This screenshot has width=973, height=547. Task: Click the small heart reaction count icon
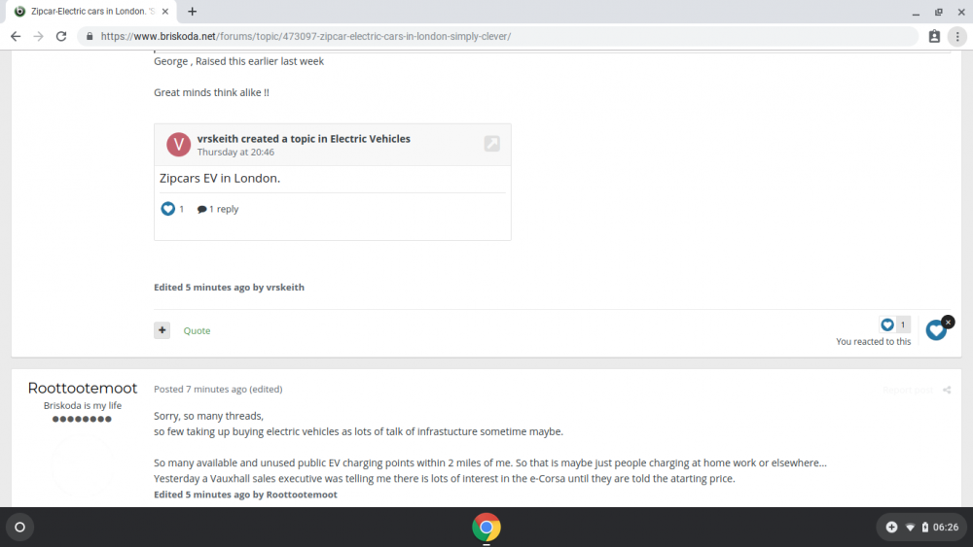pyautogui.click(x=887, y=325)
